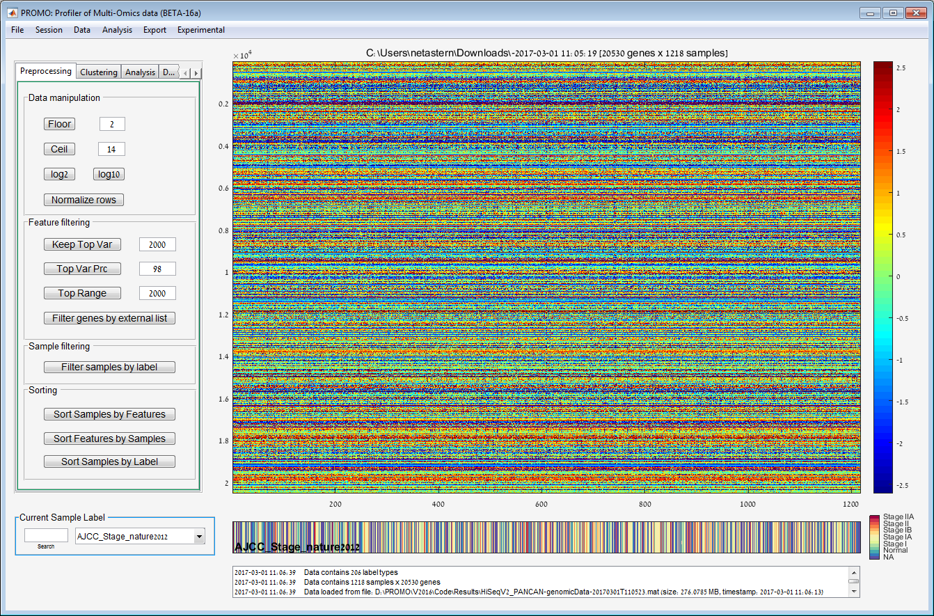This screenshot has height=616, width=934.
Task: Click the Keep Top Var button
Action: tap(82, 244)
